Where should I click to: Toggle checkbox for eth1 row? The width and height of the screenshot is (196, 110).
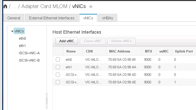click(x=58, y=67)
